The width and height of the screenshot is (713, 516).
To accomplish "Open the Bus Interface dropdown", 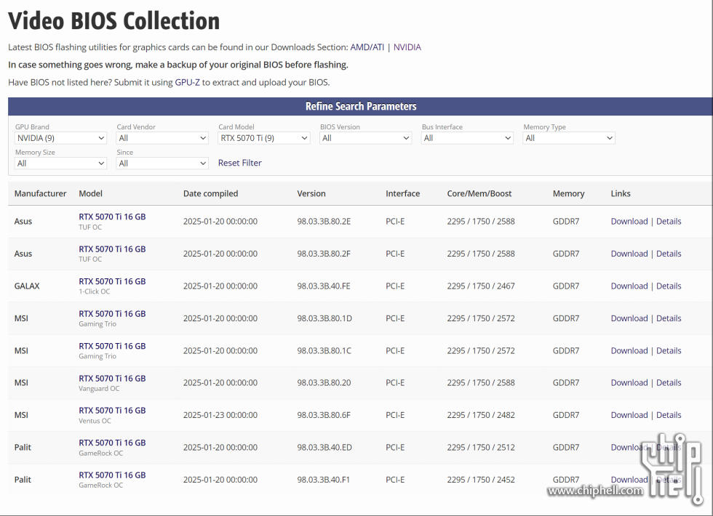I will [x=467, y=138].
